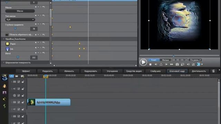Select the Глубина градиента keyframe diamond
This screenshot has width=221, height=124.
[70, 27]
